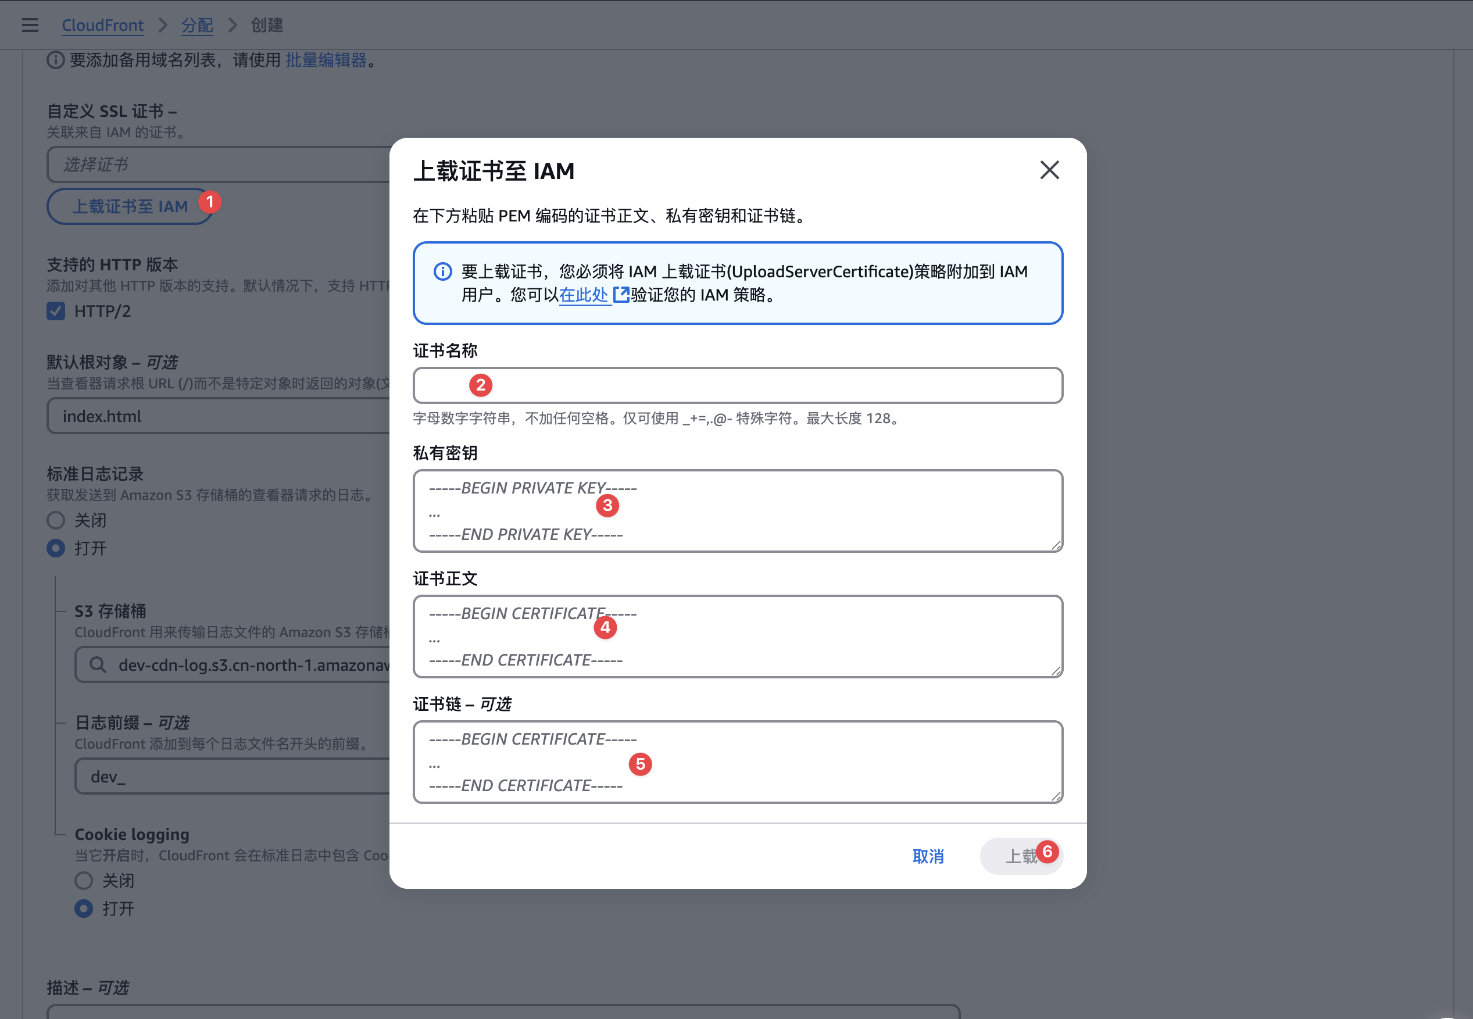Click resize handle of certificate body textarea

point(1056,670)
